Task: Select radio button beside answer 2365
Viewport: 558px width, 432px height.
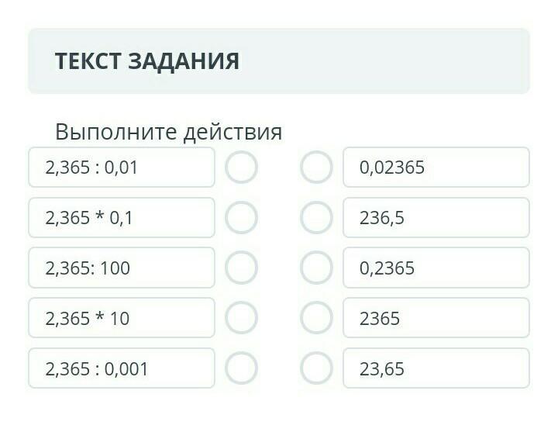Action: [x=316, y=318]
